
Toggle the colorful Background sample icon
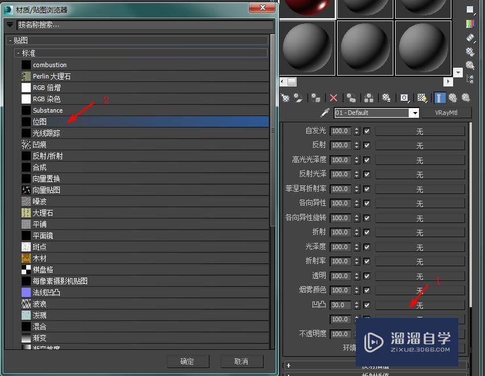(x=469, y=23)
